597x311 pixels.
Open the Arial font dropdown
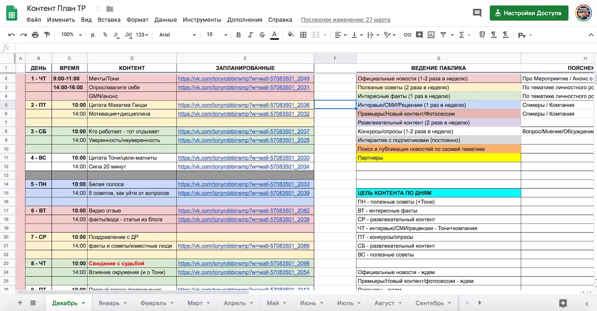pos(177,35)
